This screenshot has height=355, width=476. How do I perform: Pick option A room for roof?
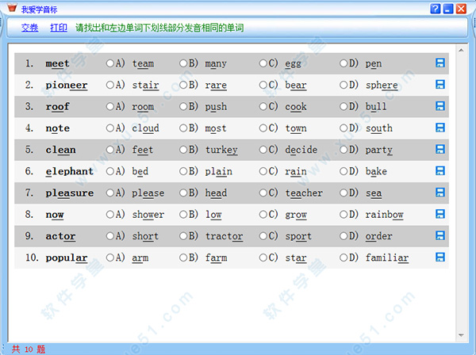click(109, 106)
